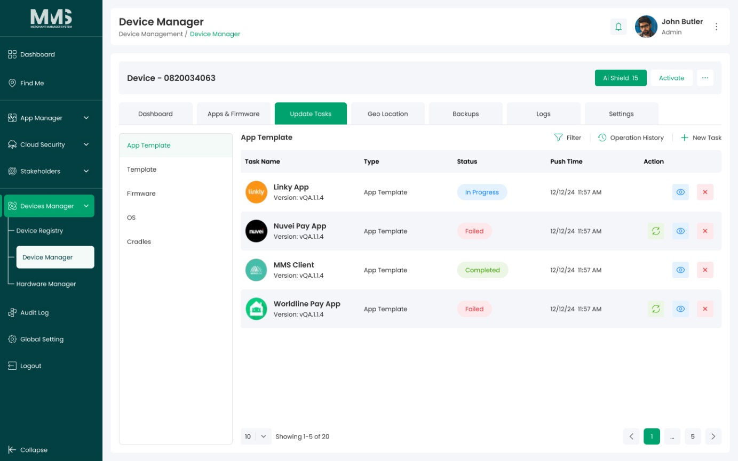Screen dimensions: 738x461
Task: Open the Backups tab
Action: coord(466,114)
